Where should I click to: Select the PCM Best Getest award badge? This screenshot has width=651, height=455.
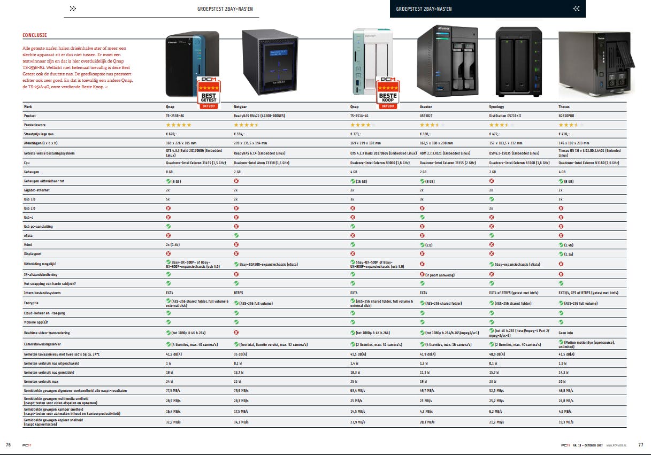(209, 92)
